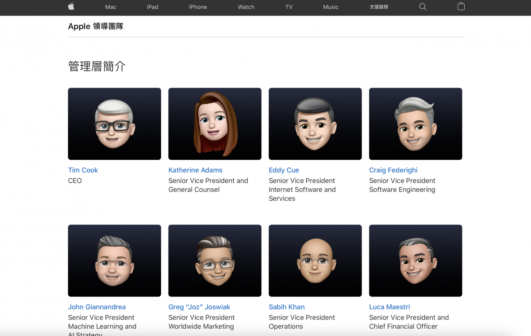531x336 pixels.
Task: Click Craig Federighi's Memoji portrait
Action: (416, 124)
